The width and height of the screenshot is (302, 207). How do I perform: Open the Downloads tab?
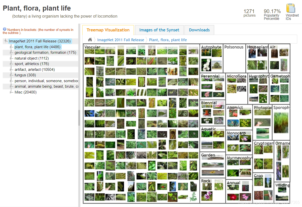199,30
